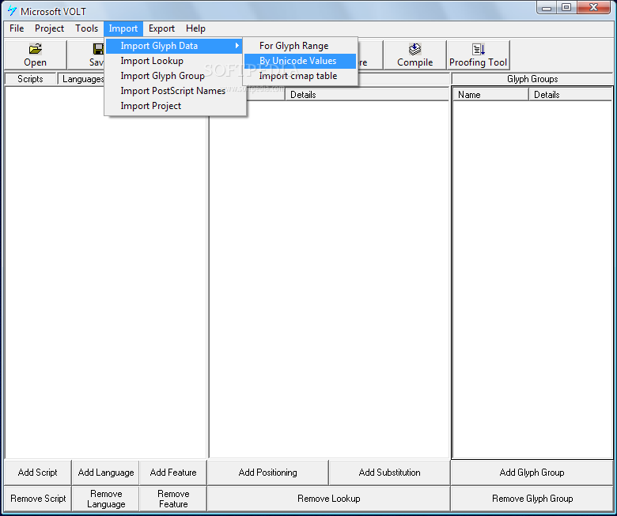Click the Save floppy disk icon
Screen dimensions: 617x516
click(x=98, y=49)
